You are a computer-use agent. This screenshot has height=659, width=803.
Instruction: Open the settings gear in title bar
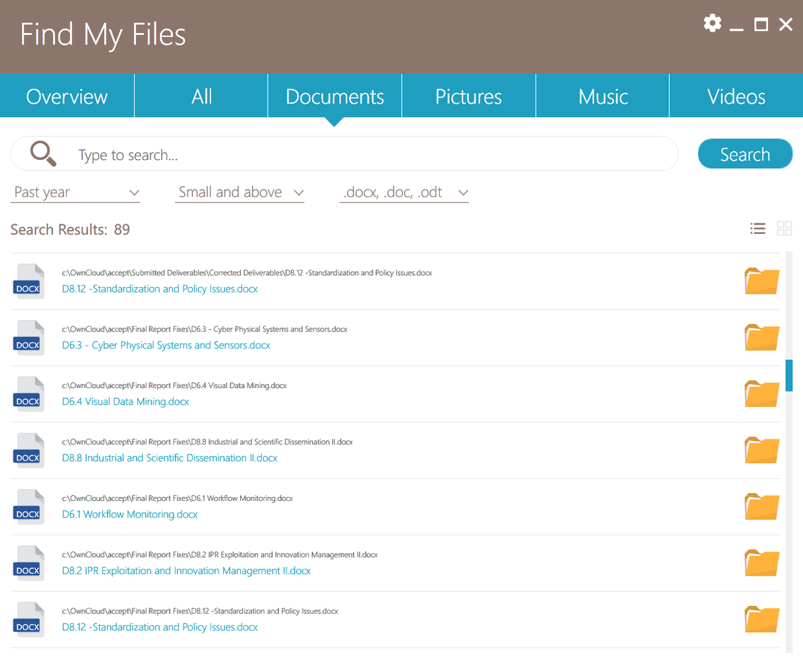pyautogui.click(x=712, y=24)
